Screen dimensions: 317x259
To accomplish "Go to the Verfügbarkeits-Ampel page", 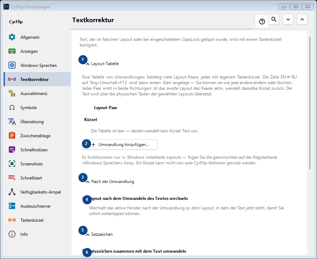I will (x=37, y=192).
